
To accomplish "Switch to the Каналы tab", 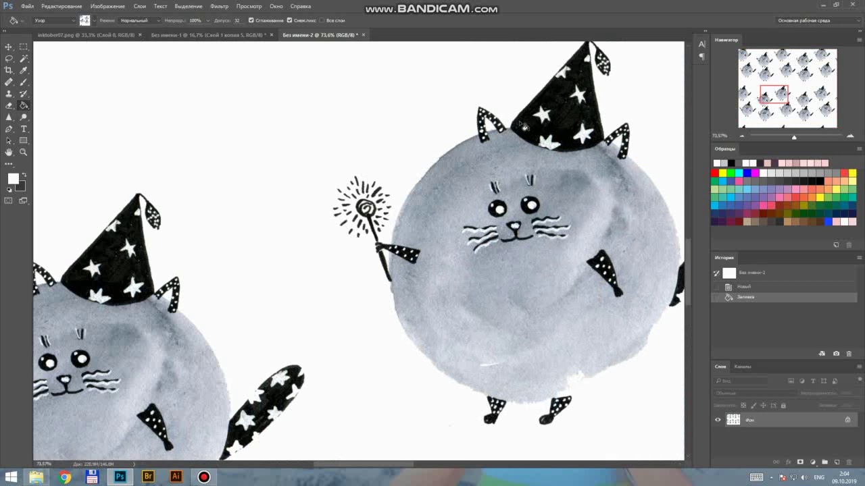I will point(743,367).
